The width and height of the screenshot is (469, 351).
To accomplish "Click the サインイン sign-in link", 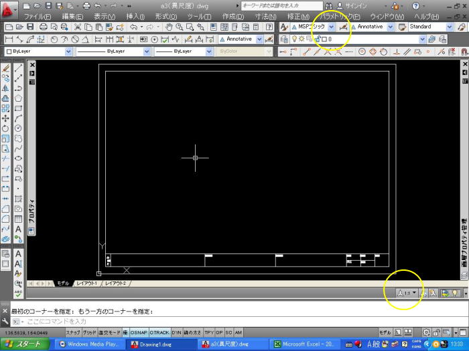I will pyautogui.click(x=356, y=5).
